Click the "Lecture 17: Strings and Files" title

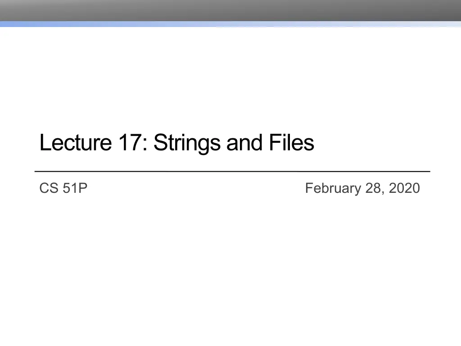click(x=176, y=143)
